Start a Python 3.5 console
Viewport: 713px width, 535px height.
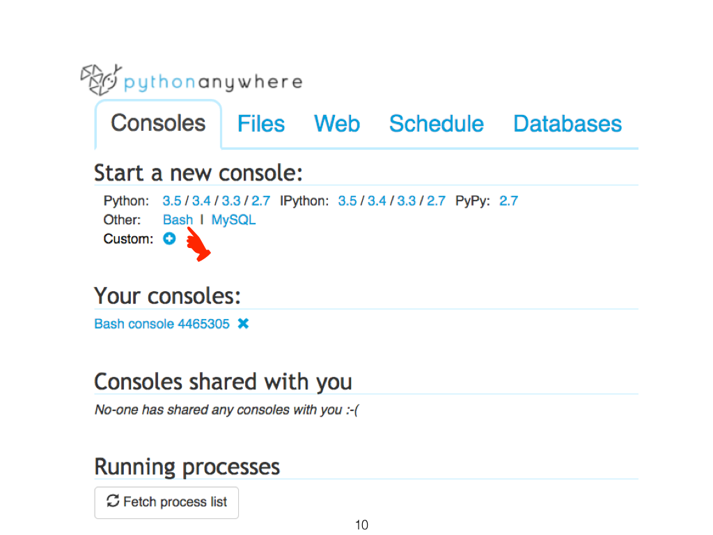click(x=172, y=201)
